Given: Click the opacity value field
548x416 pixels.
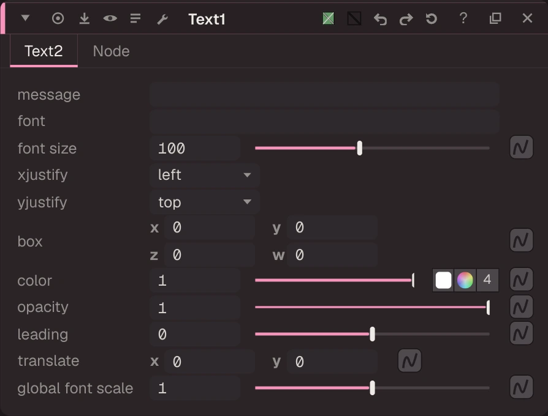Looking at the screenshot, I should pos(195,308).
